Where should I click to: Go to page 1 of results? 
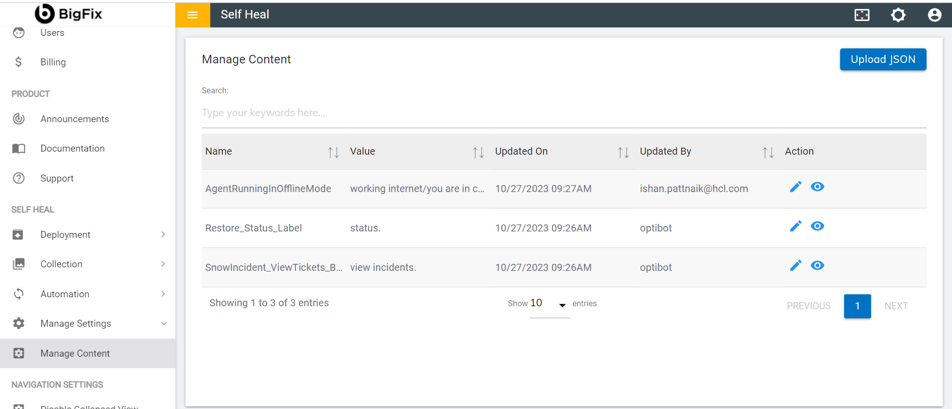(857, 306)
